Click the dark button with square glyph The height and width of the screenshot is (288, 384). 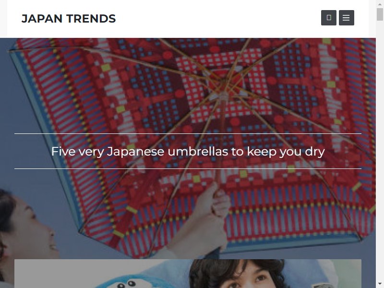pos(329,18)
